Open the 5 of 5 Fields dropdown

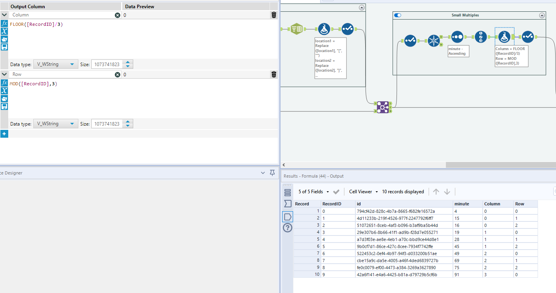pyautogui.click(x=313, y=192)
